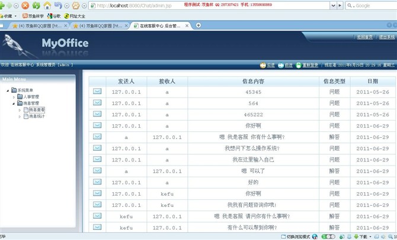Image resolution: width=397 pixels, height=240 pixels.
Task: Open the 双鱼林学 bookmark
Action: 33,16
